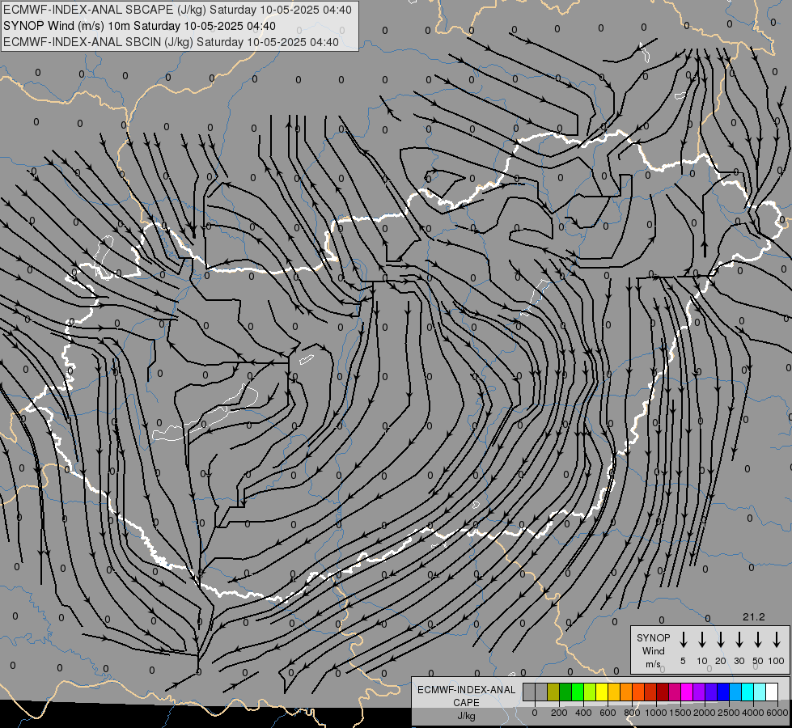Screen dimensions: 792x728
Task: Click the 6000 tick on CAPE scale
Action: [x=777, y=713]
